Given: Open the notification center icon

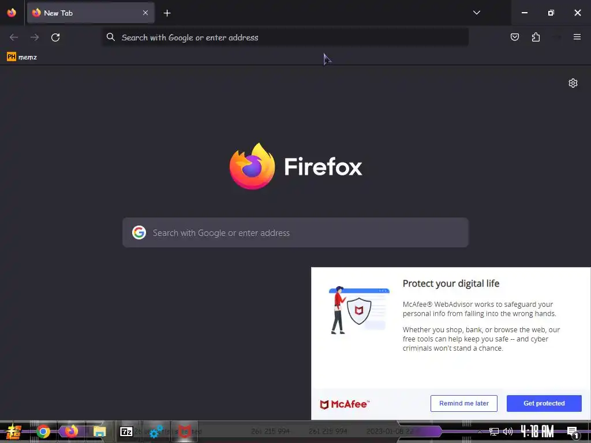Looking at the screenshot, I should coord(573,433).
